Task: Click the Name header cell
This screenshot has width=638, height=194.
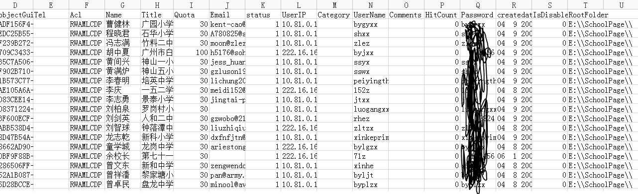Action: click(x=122, y=15)
